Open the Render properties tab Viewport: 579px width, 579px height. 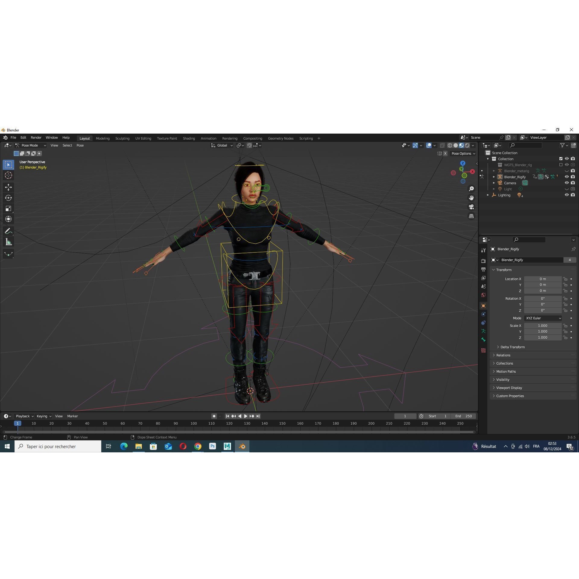483,261
